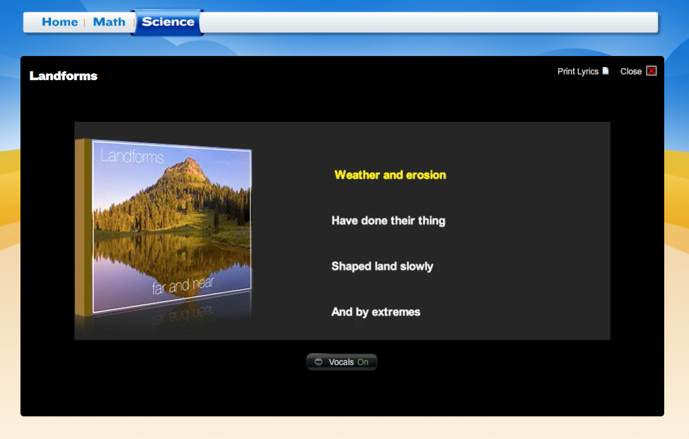Click the lyric line "Shaped land slowly"
This screenshot has width=689, height=439.
(382, 267)
